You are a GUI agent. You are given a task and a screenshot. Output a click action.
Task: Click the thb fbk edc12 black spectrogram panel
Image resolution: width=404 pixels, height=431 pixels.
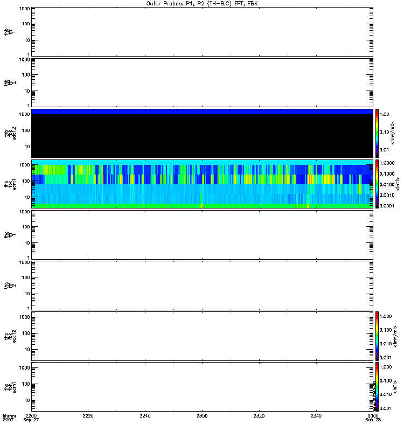203,136
